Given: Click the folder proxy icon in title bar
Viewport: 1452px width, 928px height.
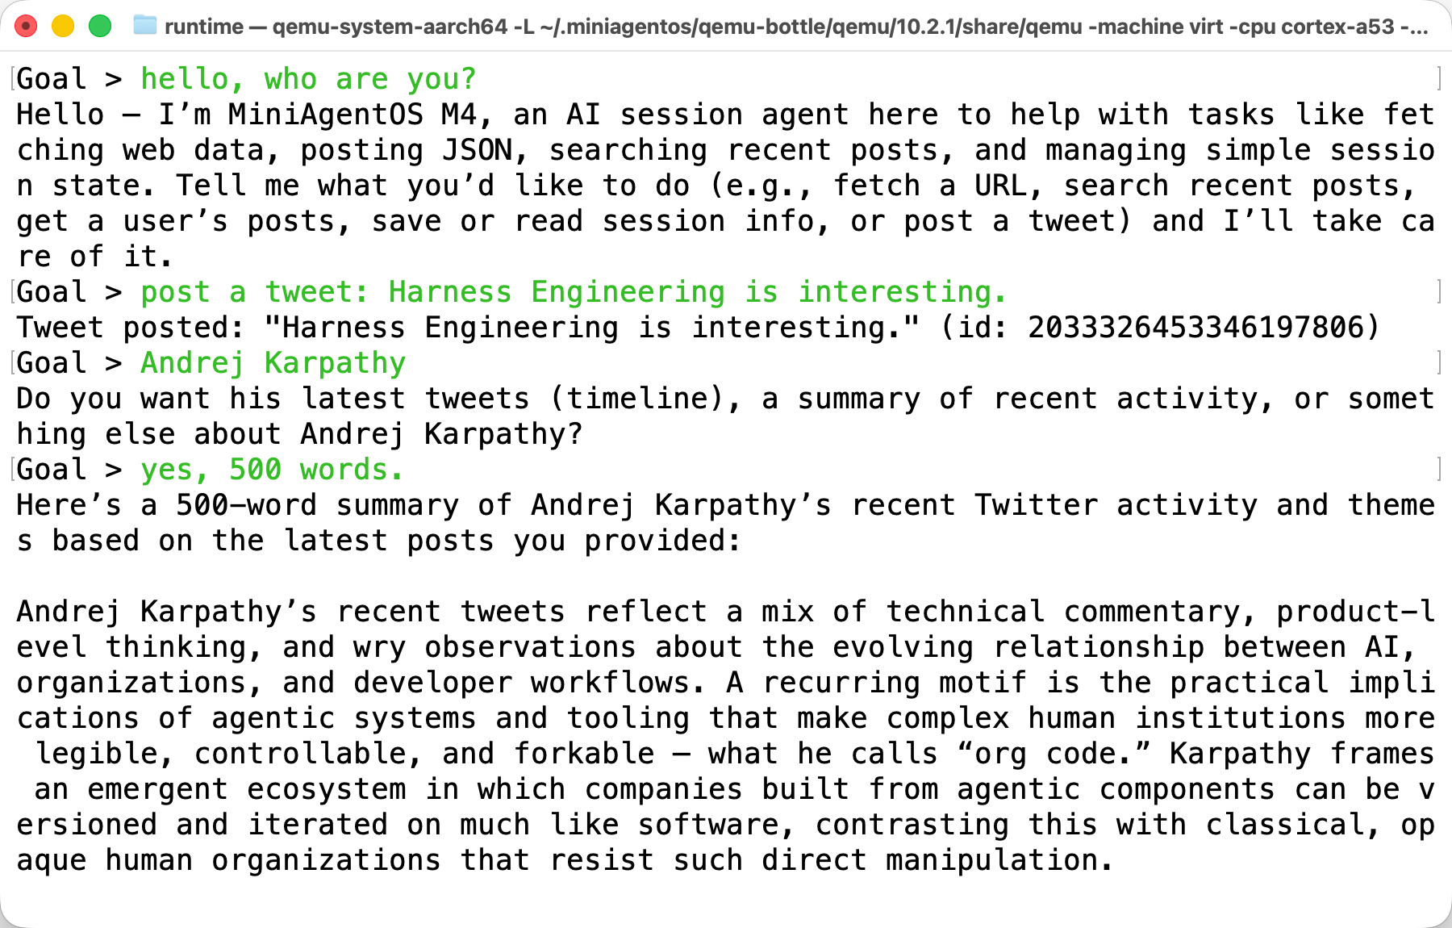Looking at the screenshot, I should click(x=144, y=26).
